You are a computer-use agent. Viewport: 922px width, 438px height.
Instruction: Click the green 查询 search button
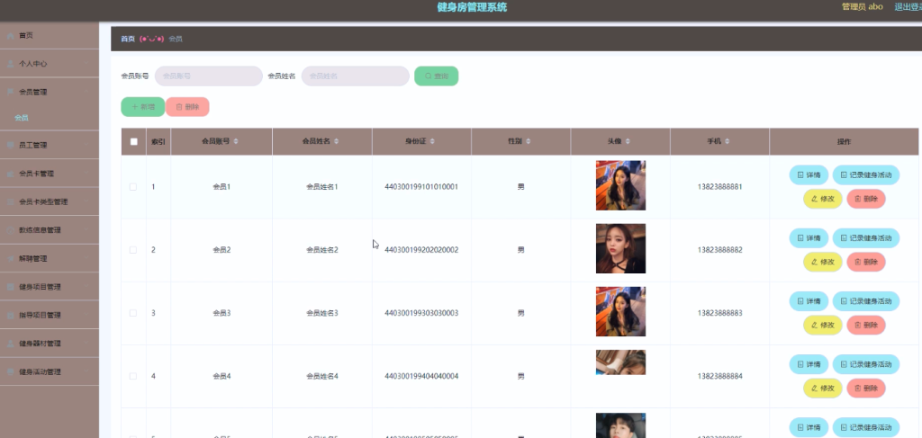pyautogui.click(x=437, y=76)
